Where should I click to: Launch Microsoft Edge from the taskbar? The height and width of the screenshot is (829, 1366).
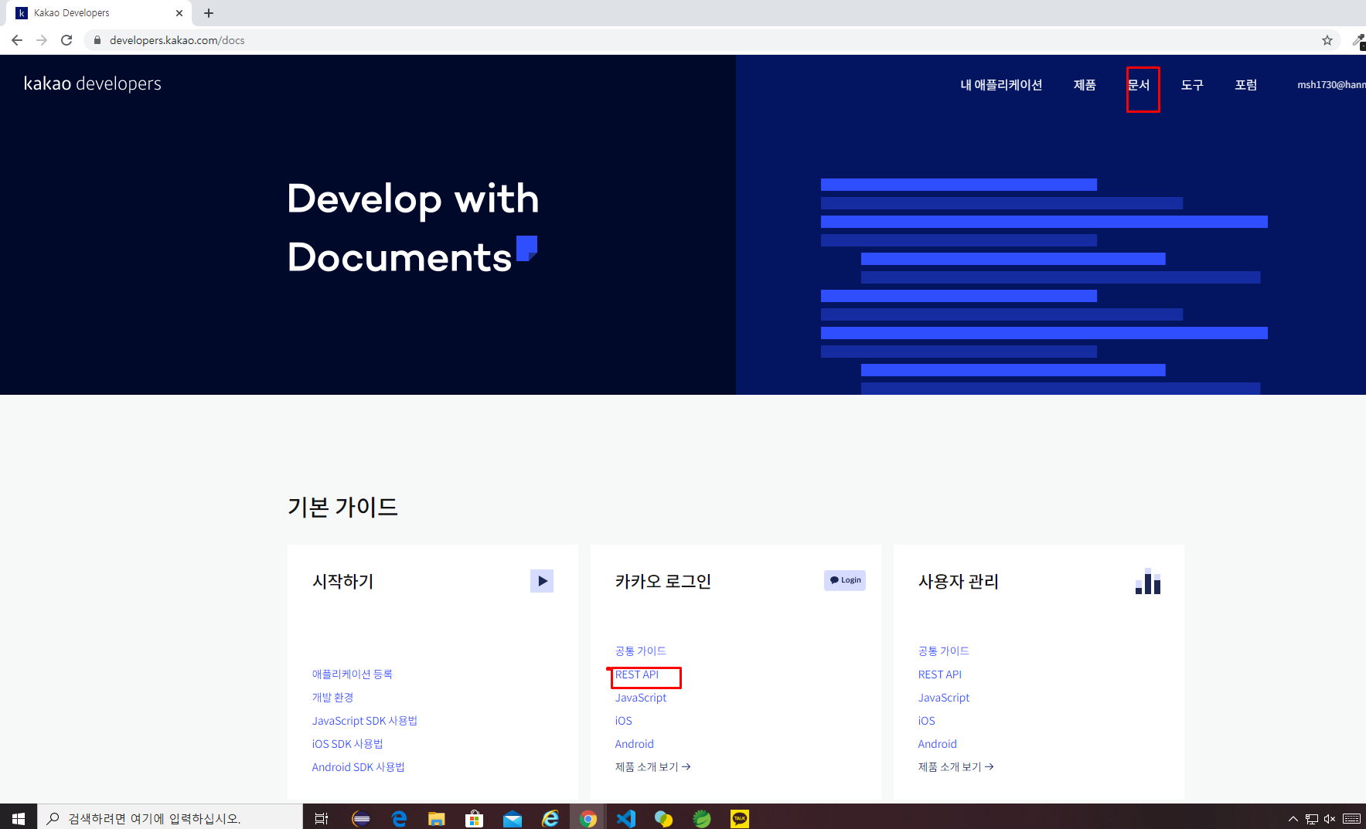click(x=399, y=818)
